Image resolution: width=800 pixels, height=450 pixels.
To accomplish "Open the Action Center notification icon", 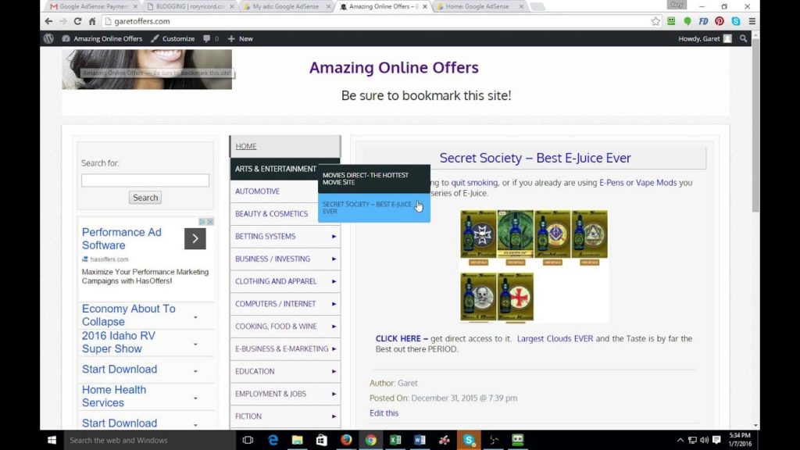I will pyautogui.click(x=717, y=440).
